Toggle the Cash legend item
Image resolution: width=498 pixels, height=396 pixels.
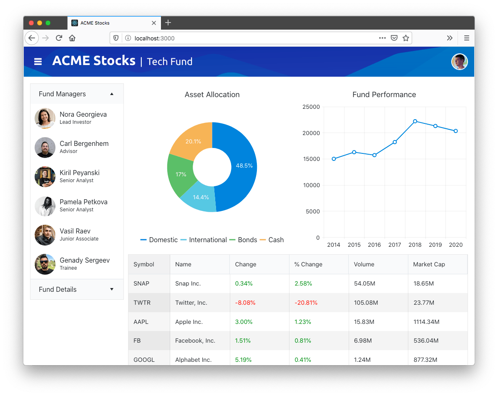[x=272, y=240]
